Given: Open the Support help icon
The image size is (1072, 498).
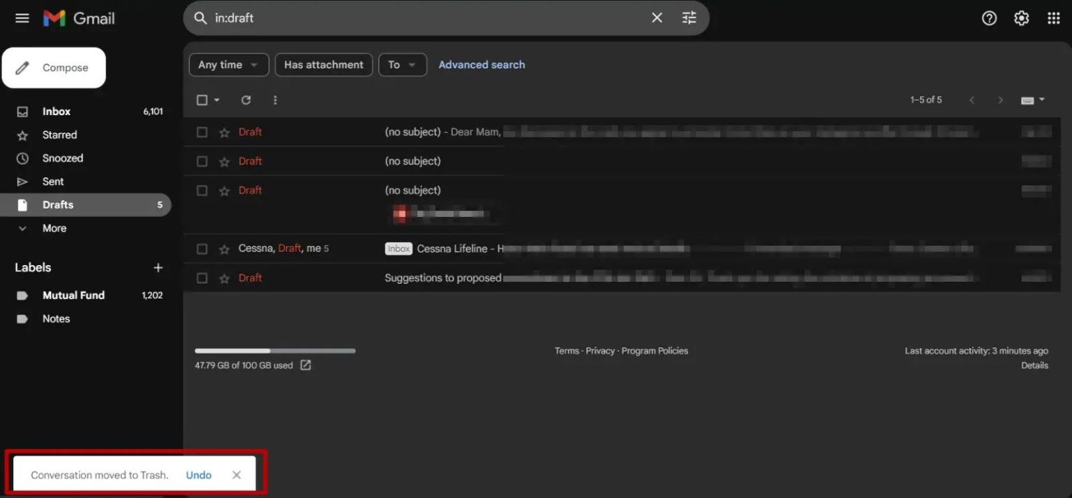Looking at the screenshot, I should [989, 18].
